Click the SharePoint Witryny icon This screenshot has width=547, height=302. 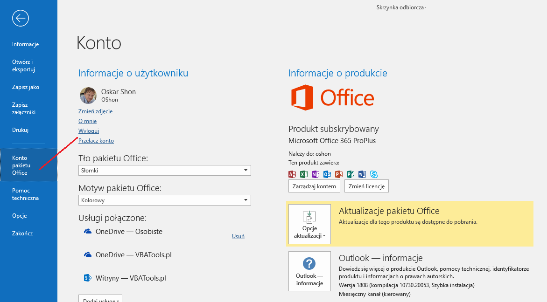tap(88, 278)
